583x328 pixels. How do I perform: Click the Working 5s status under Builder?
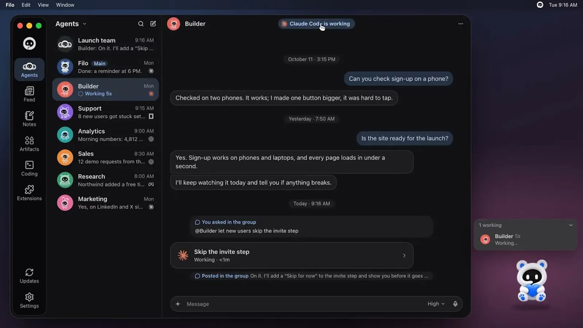(95, 94)
